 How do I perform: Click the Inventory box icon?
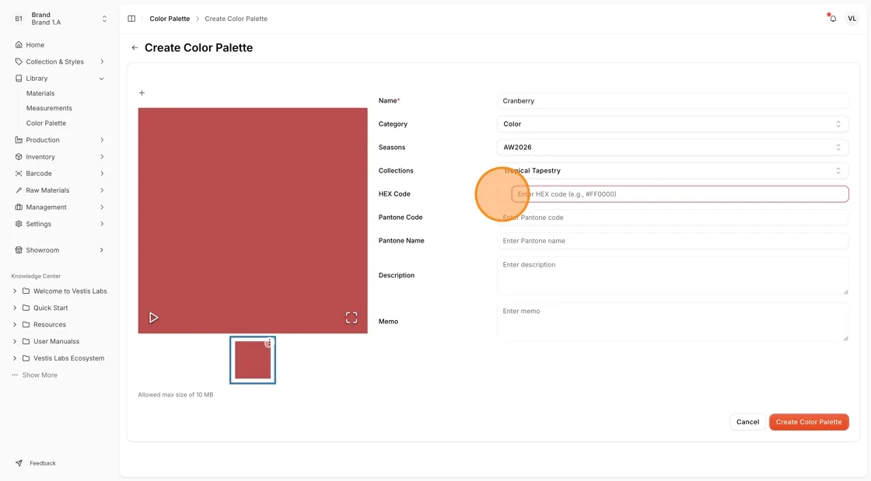[x=19, y=156]
